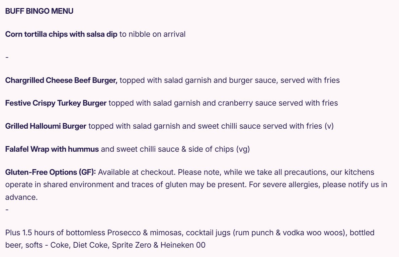Click the "Available at checkout" text

coord(137,172)
